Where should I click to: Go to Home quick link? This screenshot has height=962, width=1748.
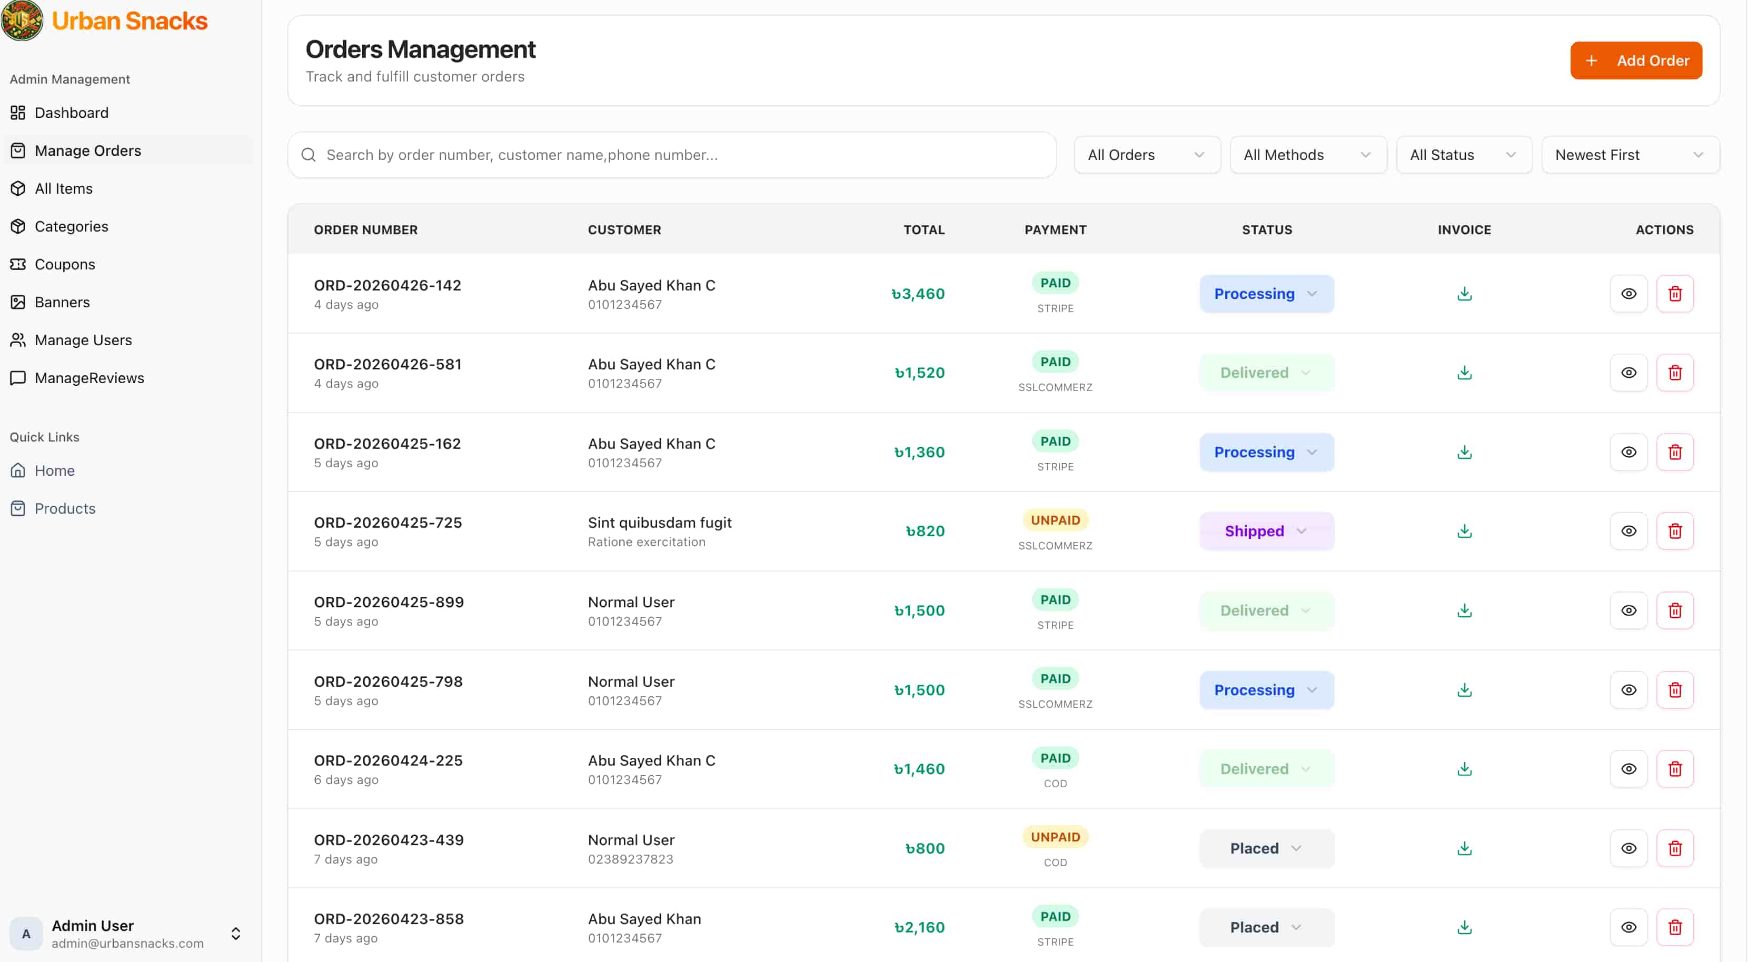click(x=129, y=470)
